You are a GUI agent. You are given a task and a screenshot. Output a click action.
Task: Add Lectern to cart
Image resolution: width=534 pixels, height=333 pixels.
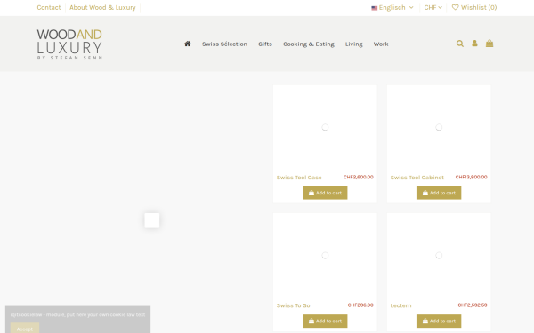pyautogui.click(x=439, y=321)
